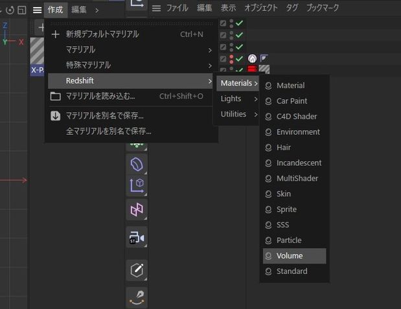Screen dimensions: 401x309
Task: Select the Skin material entry
Action: [294, 194]
